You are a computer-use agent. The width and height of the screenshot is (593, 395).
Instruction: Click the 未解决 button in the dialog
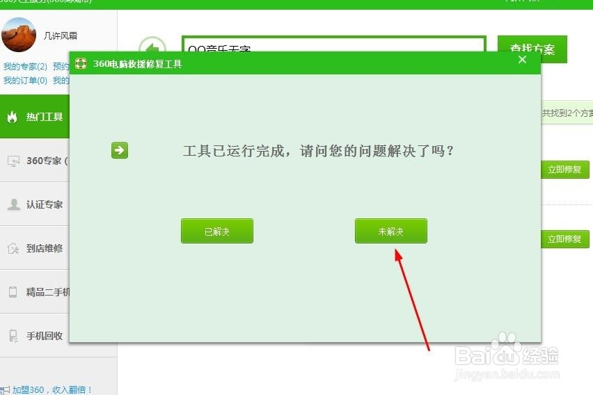coord(391,231)
